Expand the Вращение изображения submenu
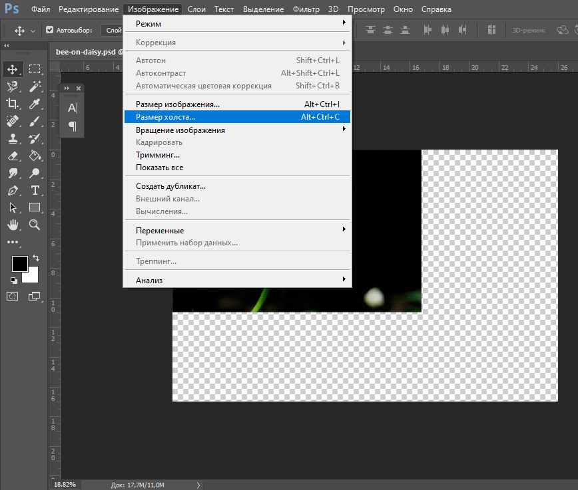Screen dimensions: 578x490 click(x=237, y=130)
